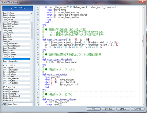This screenshot has width=147, height=113.
Task: Click line 114 def move_type_random
Action: coord(55,75)
